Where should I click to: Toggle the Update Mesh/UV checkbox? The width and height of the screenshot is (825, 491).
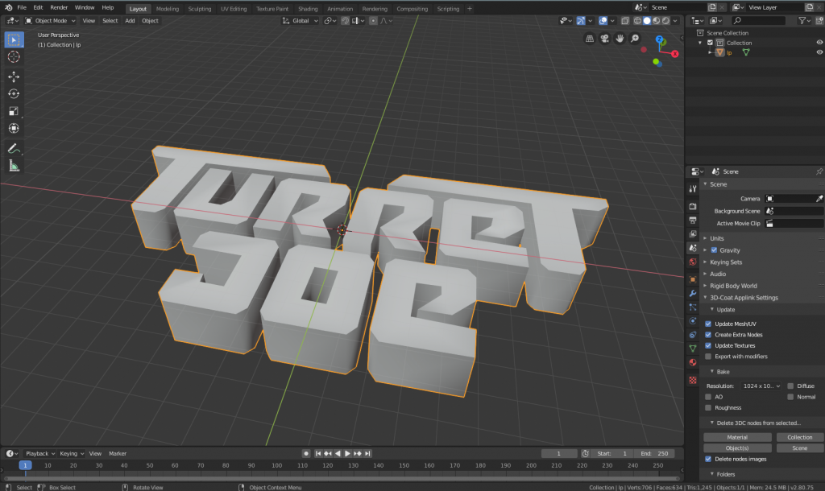pos(708,324)
